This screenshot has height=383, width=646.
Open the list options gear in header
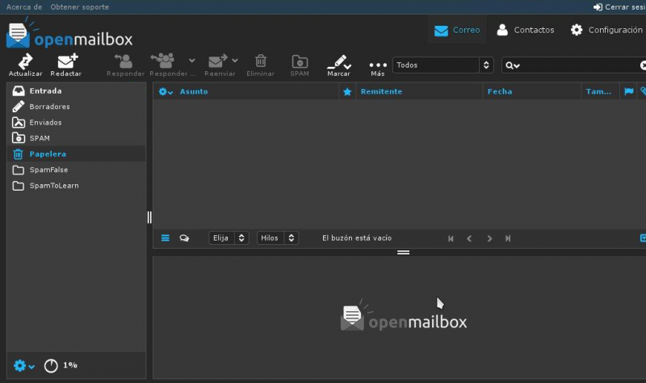[166, 91]
